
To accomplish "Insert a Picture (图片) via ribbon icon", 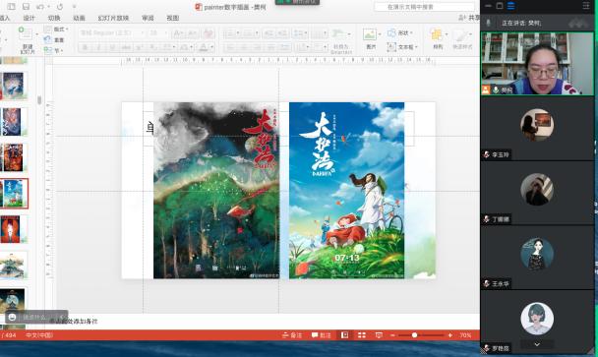I will (x=369, y=34).
